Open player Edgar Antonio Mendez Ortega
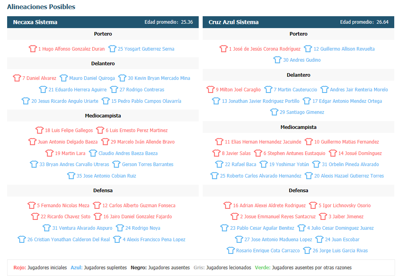Image resolution: width=399 pixels, height=278 pixels. pos(347,101)
